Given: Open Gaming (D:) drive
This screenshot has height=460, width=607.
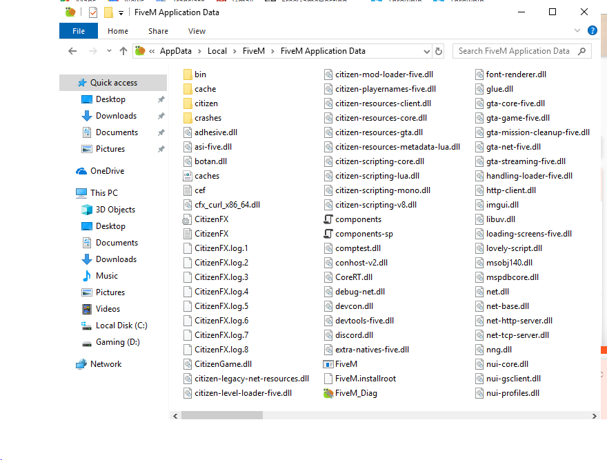Looking at the screenshot, I should pos(111,342).
